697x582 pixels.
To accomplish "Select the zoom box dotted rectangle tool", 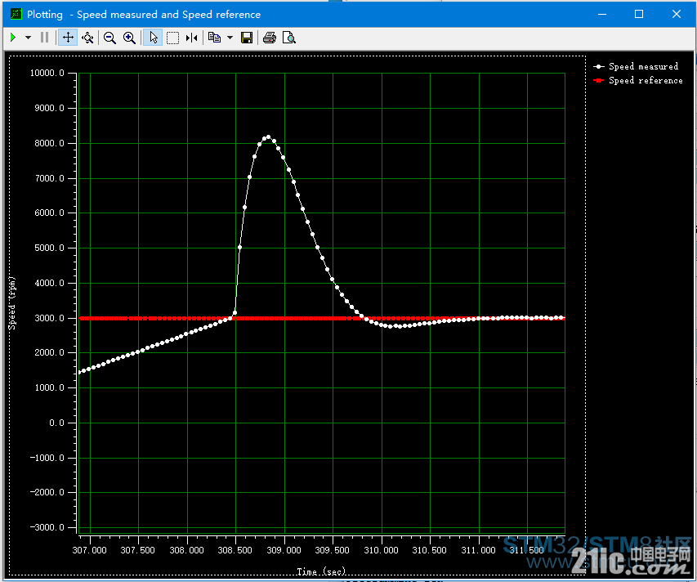I will (x=172, y=38).
